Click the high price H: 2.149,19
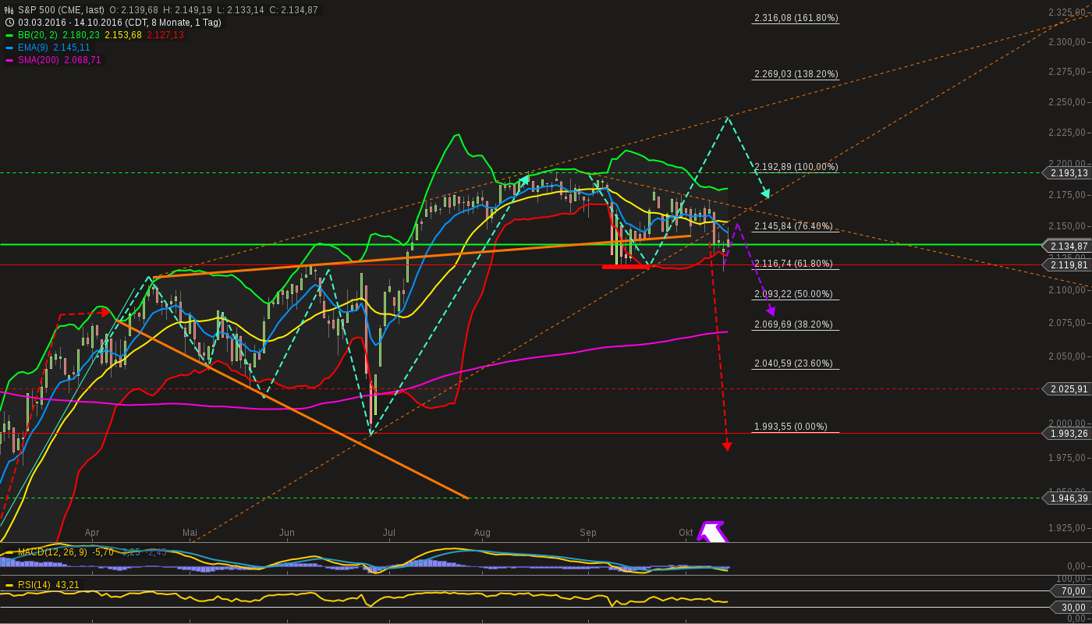Image resolution: width=1092 pixels, height=624 pixels. point(187,10)
